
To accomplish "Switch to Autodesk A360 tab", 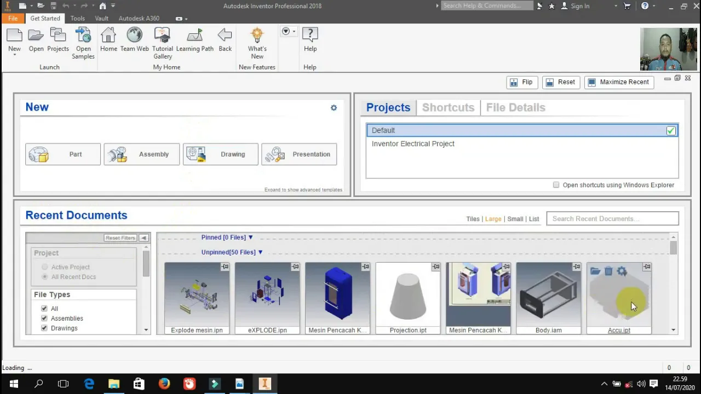I will (x=139, y=18).
